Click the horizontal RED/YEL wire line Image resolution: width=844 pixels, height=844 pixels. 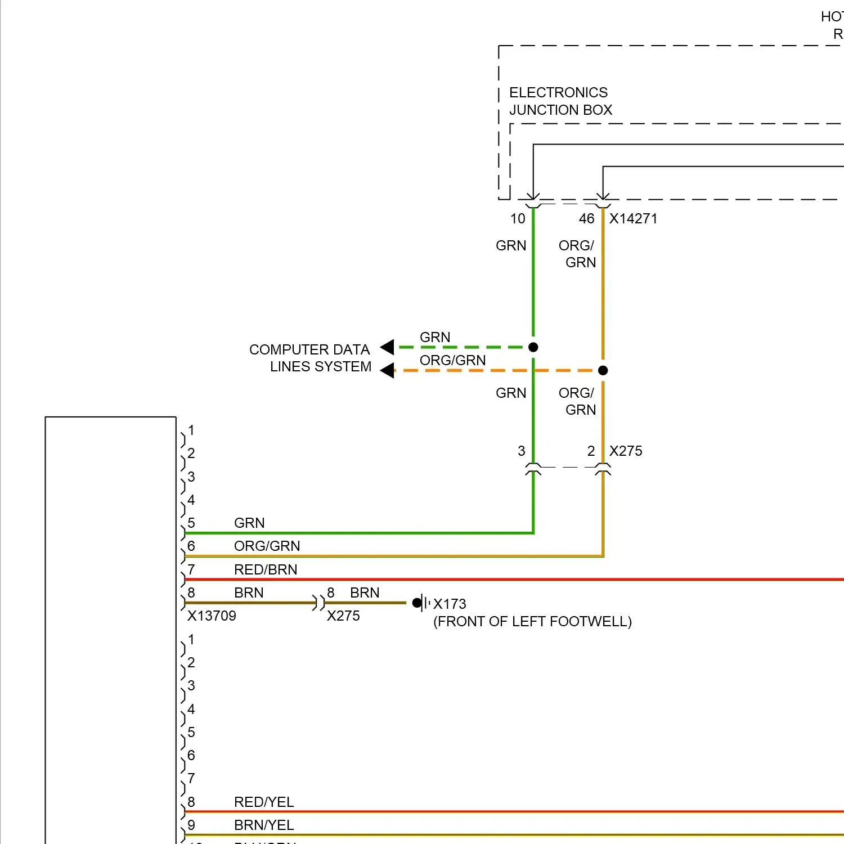click(514, 812)
